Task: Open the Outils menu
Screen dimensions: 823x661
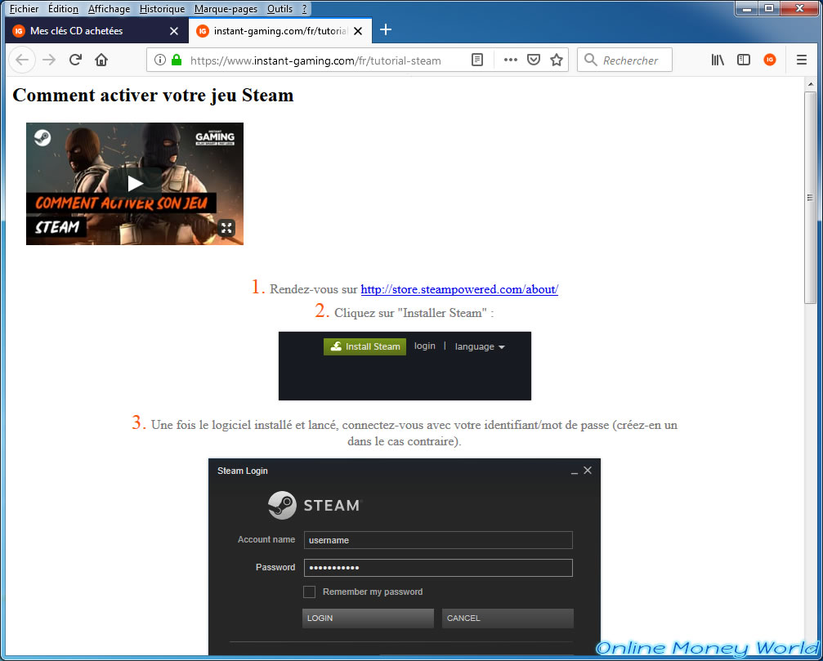Action: tap(280, 9)
